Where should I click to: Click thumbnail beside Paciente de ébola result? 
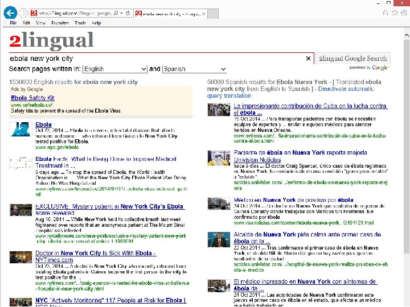219,158
